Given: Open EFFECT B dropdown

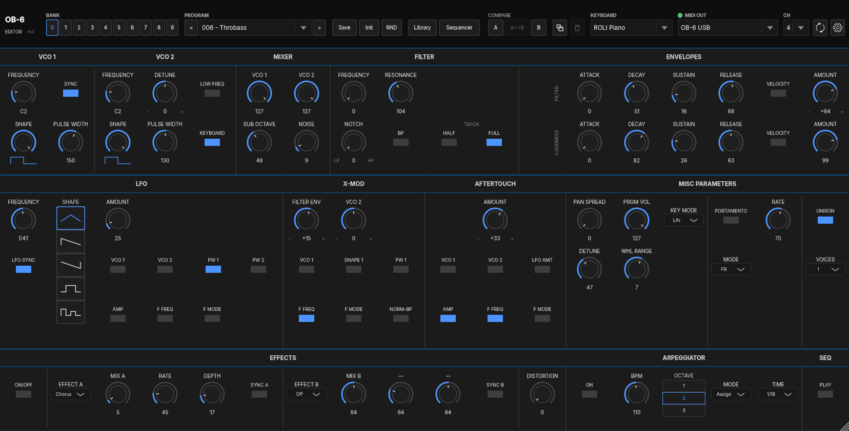Looking at the screenshot, I should coord(307,394).
